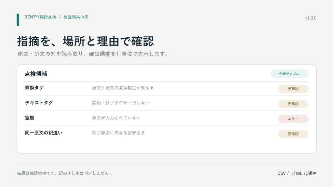Click the 要確認 badge for テキストタグ
Image resolution: width=333 pixels, height=187 pixels.
coord(293,104)
